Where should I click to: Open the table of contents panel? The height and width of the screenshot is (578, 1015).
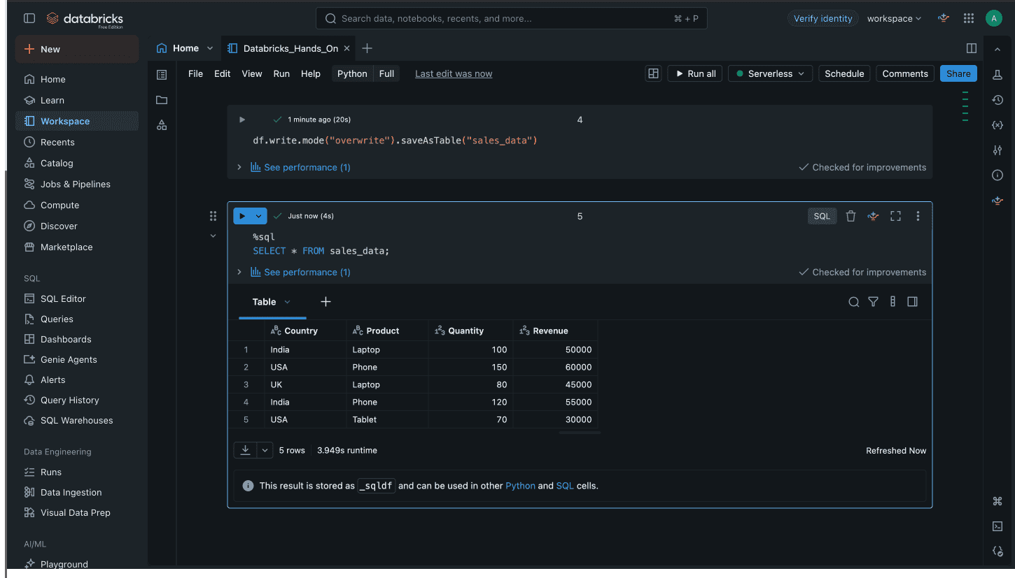click(x=162, y=75)
